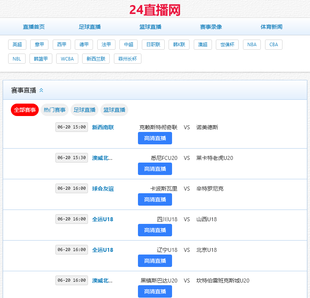This screenshot has width=310, height=298.
Task: Open 澳威北... league link at 15:30
Action: point(102,158)
